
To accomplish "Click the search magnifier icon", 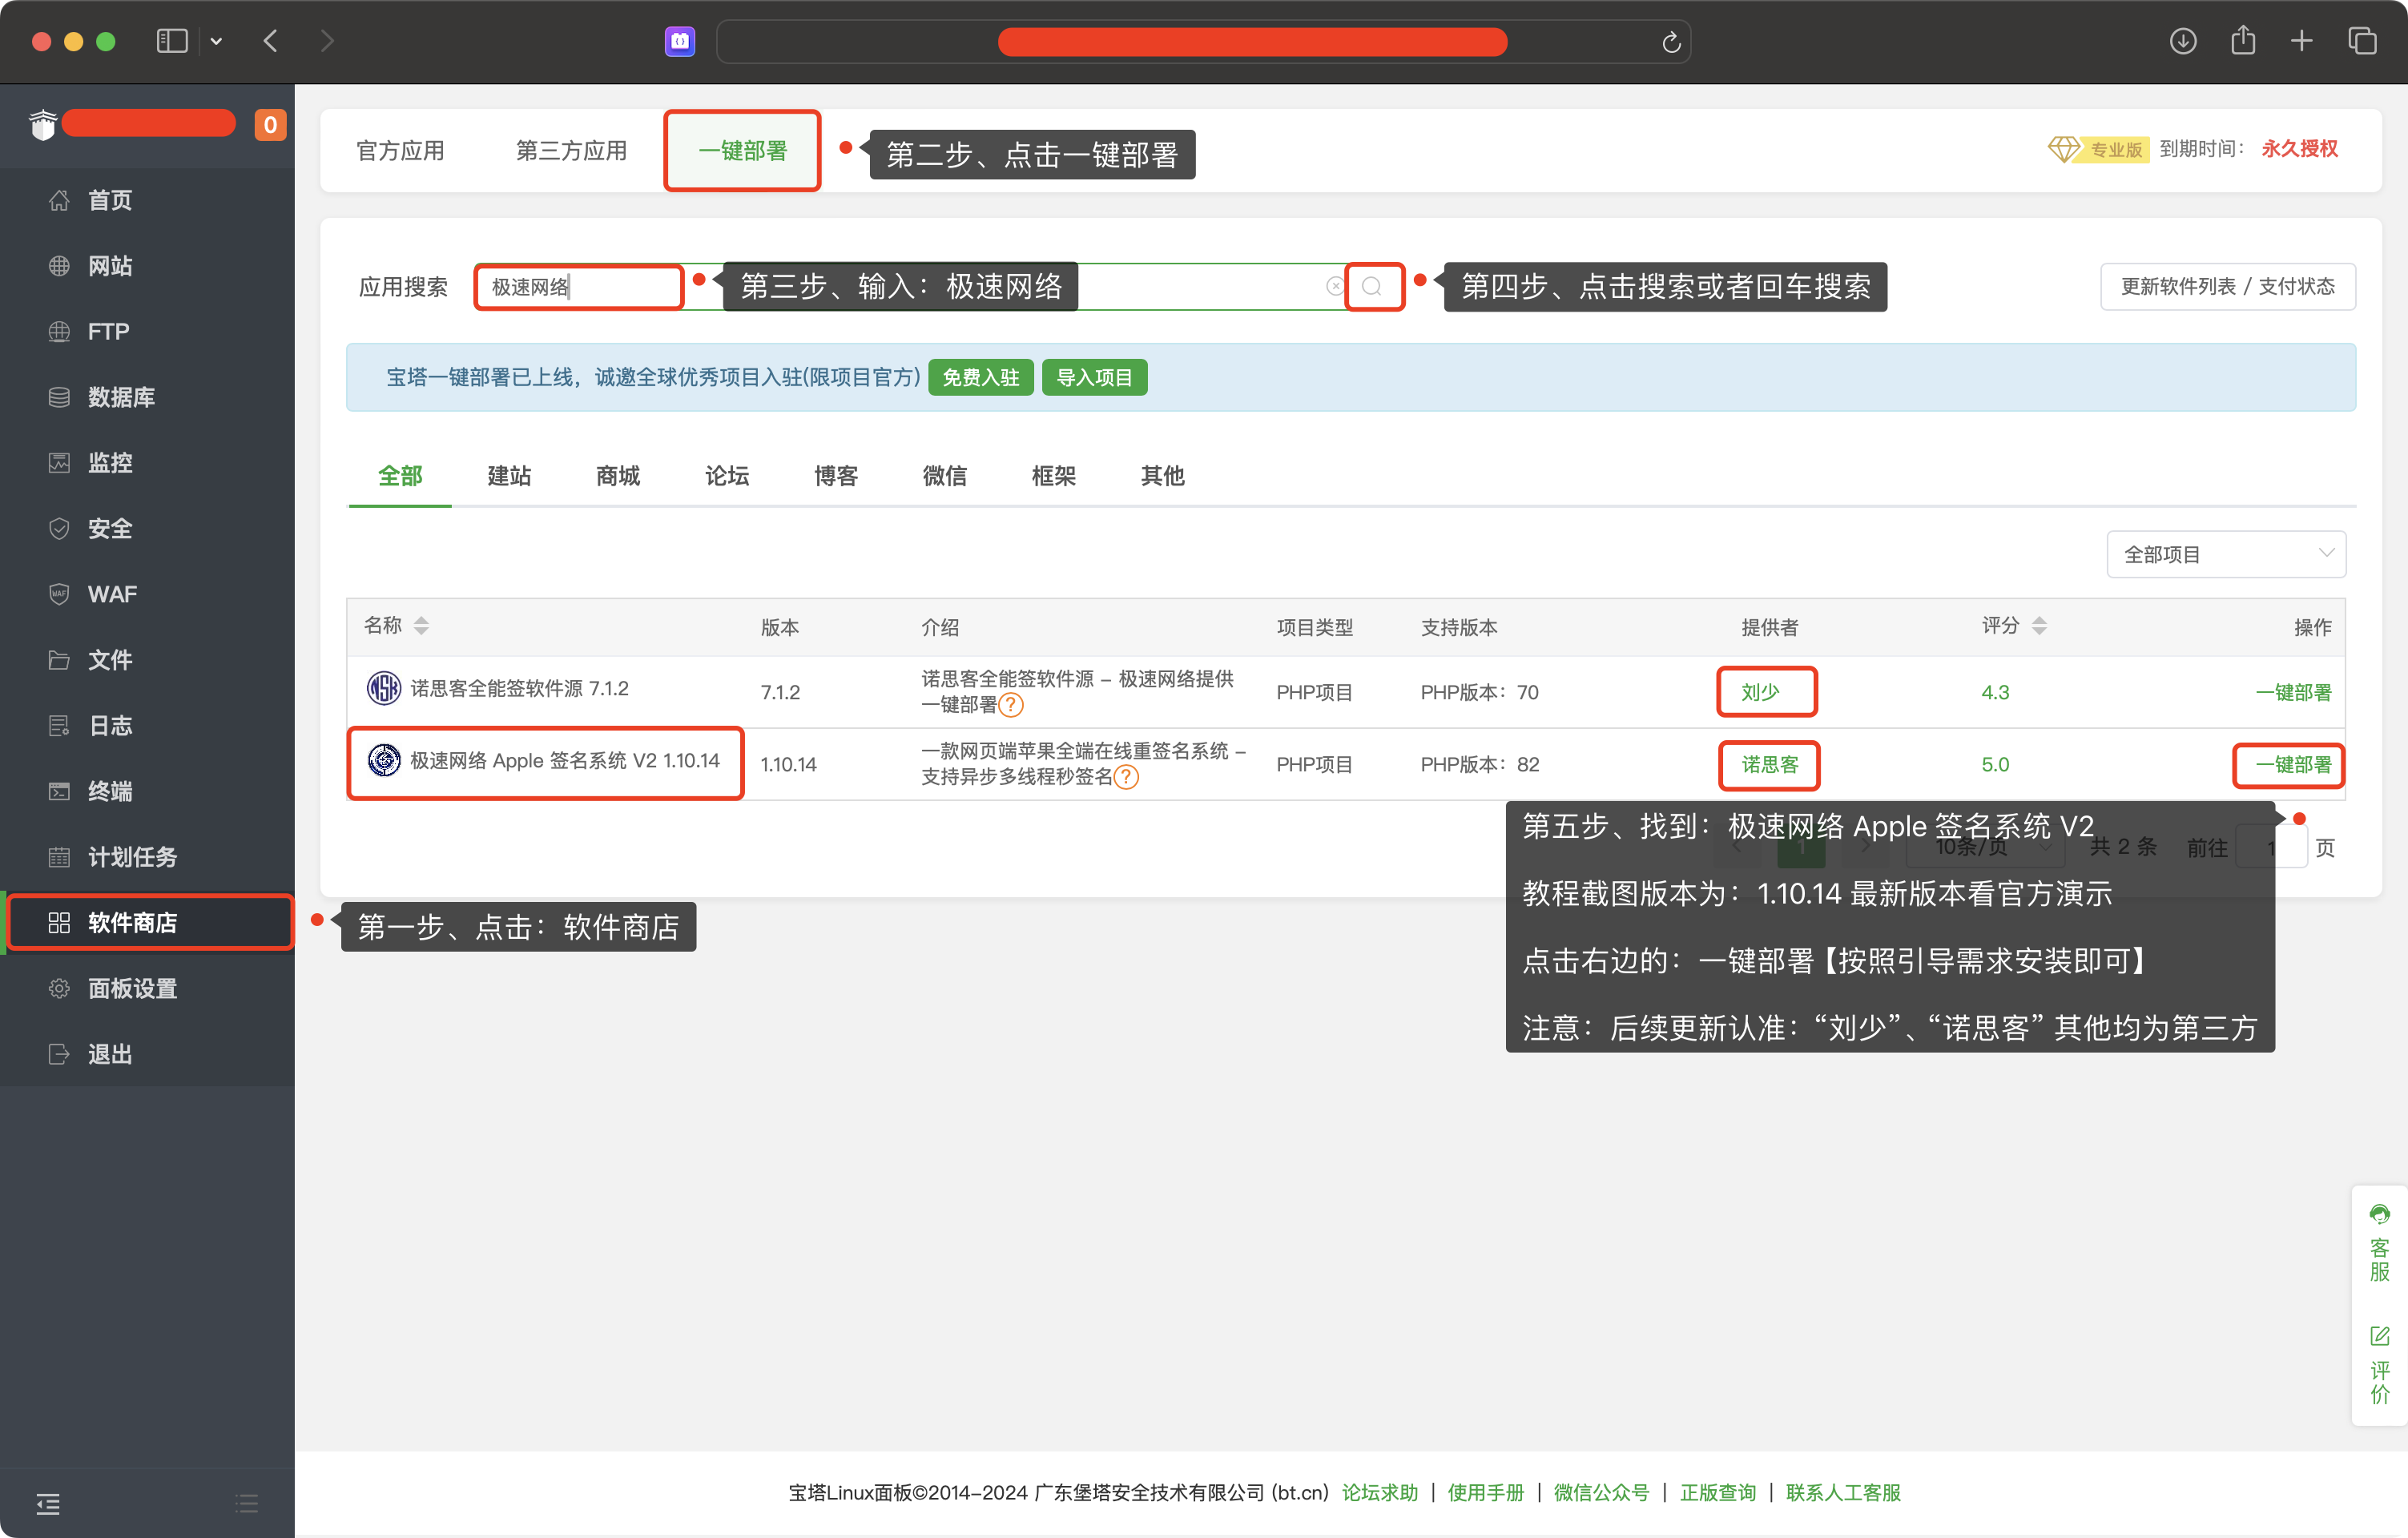I will 1372,287.
